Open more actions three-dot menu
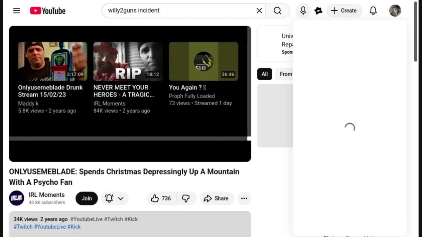422x237 pixels. click(244, 198)
